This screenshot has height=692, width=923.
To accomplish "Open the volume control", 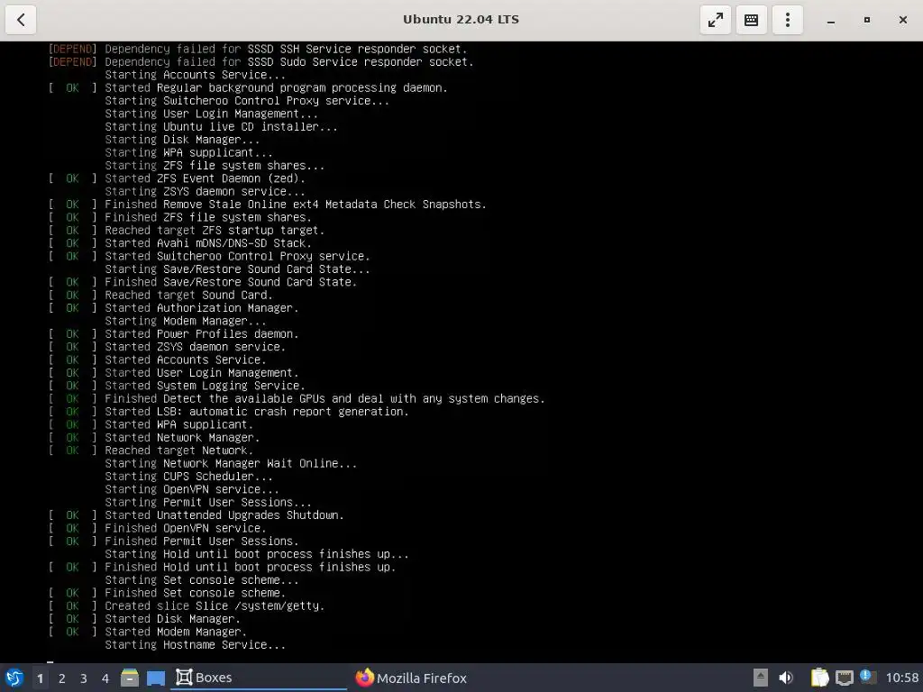I will (785, 678).
